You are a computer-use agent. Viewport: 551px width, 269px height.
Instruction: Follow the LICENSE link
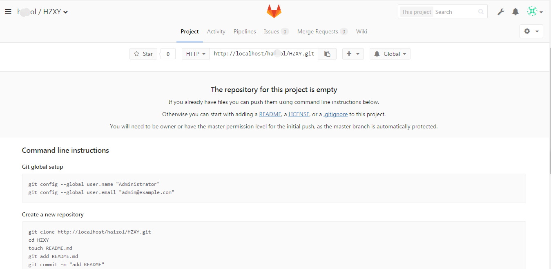click(299, 114)
